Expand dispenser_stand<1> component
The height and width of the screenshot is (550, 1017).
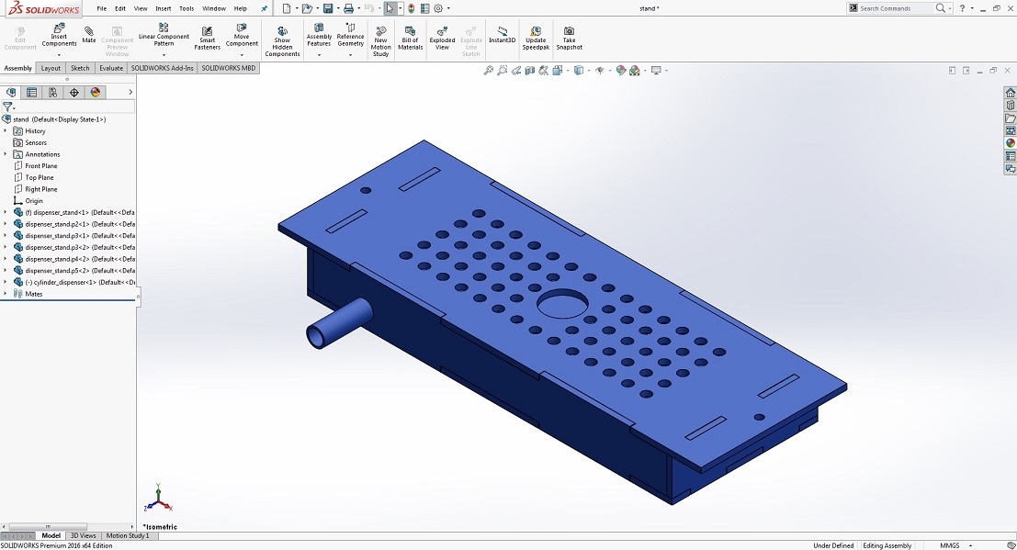(x=6, y=212)
